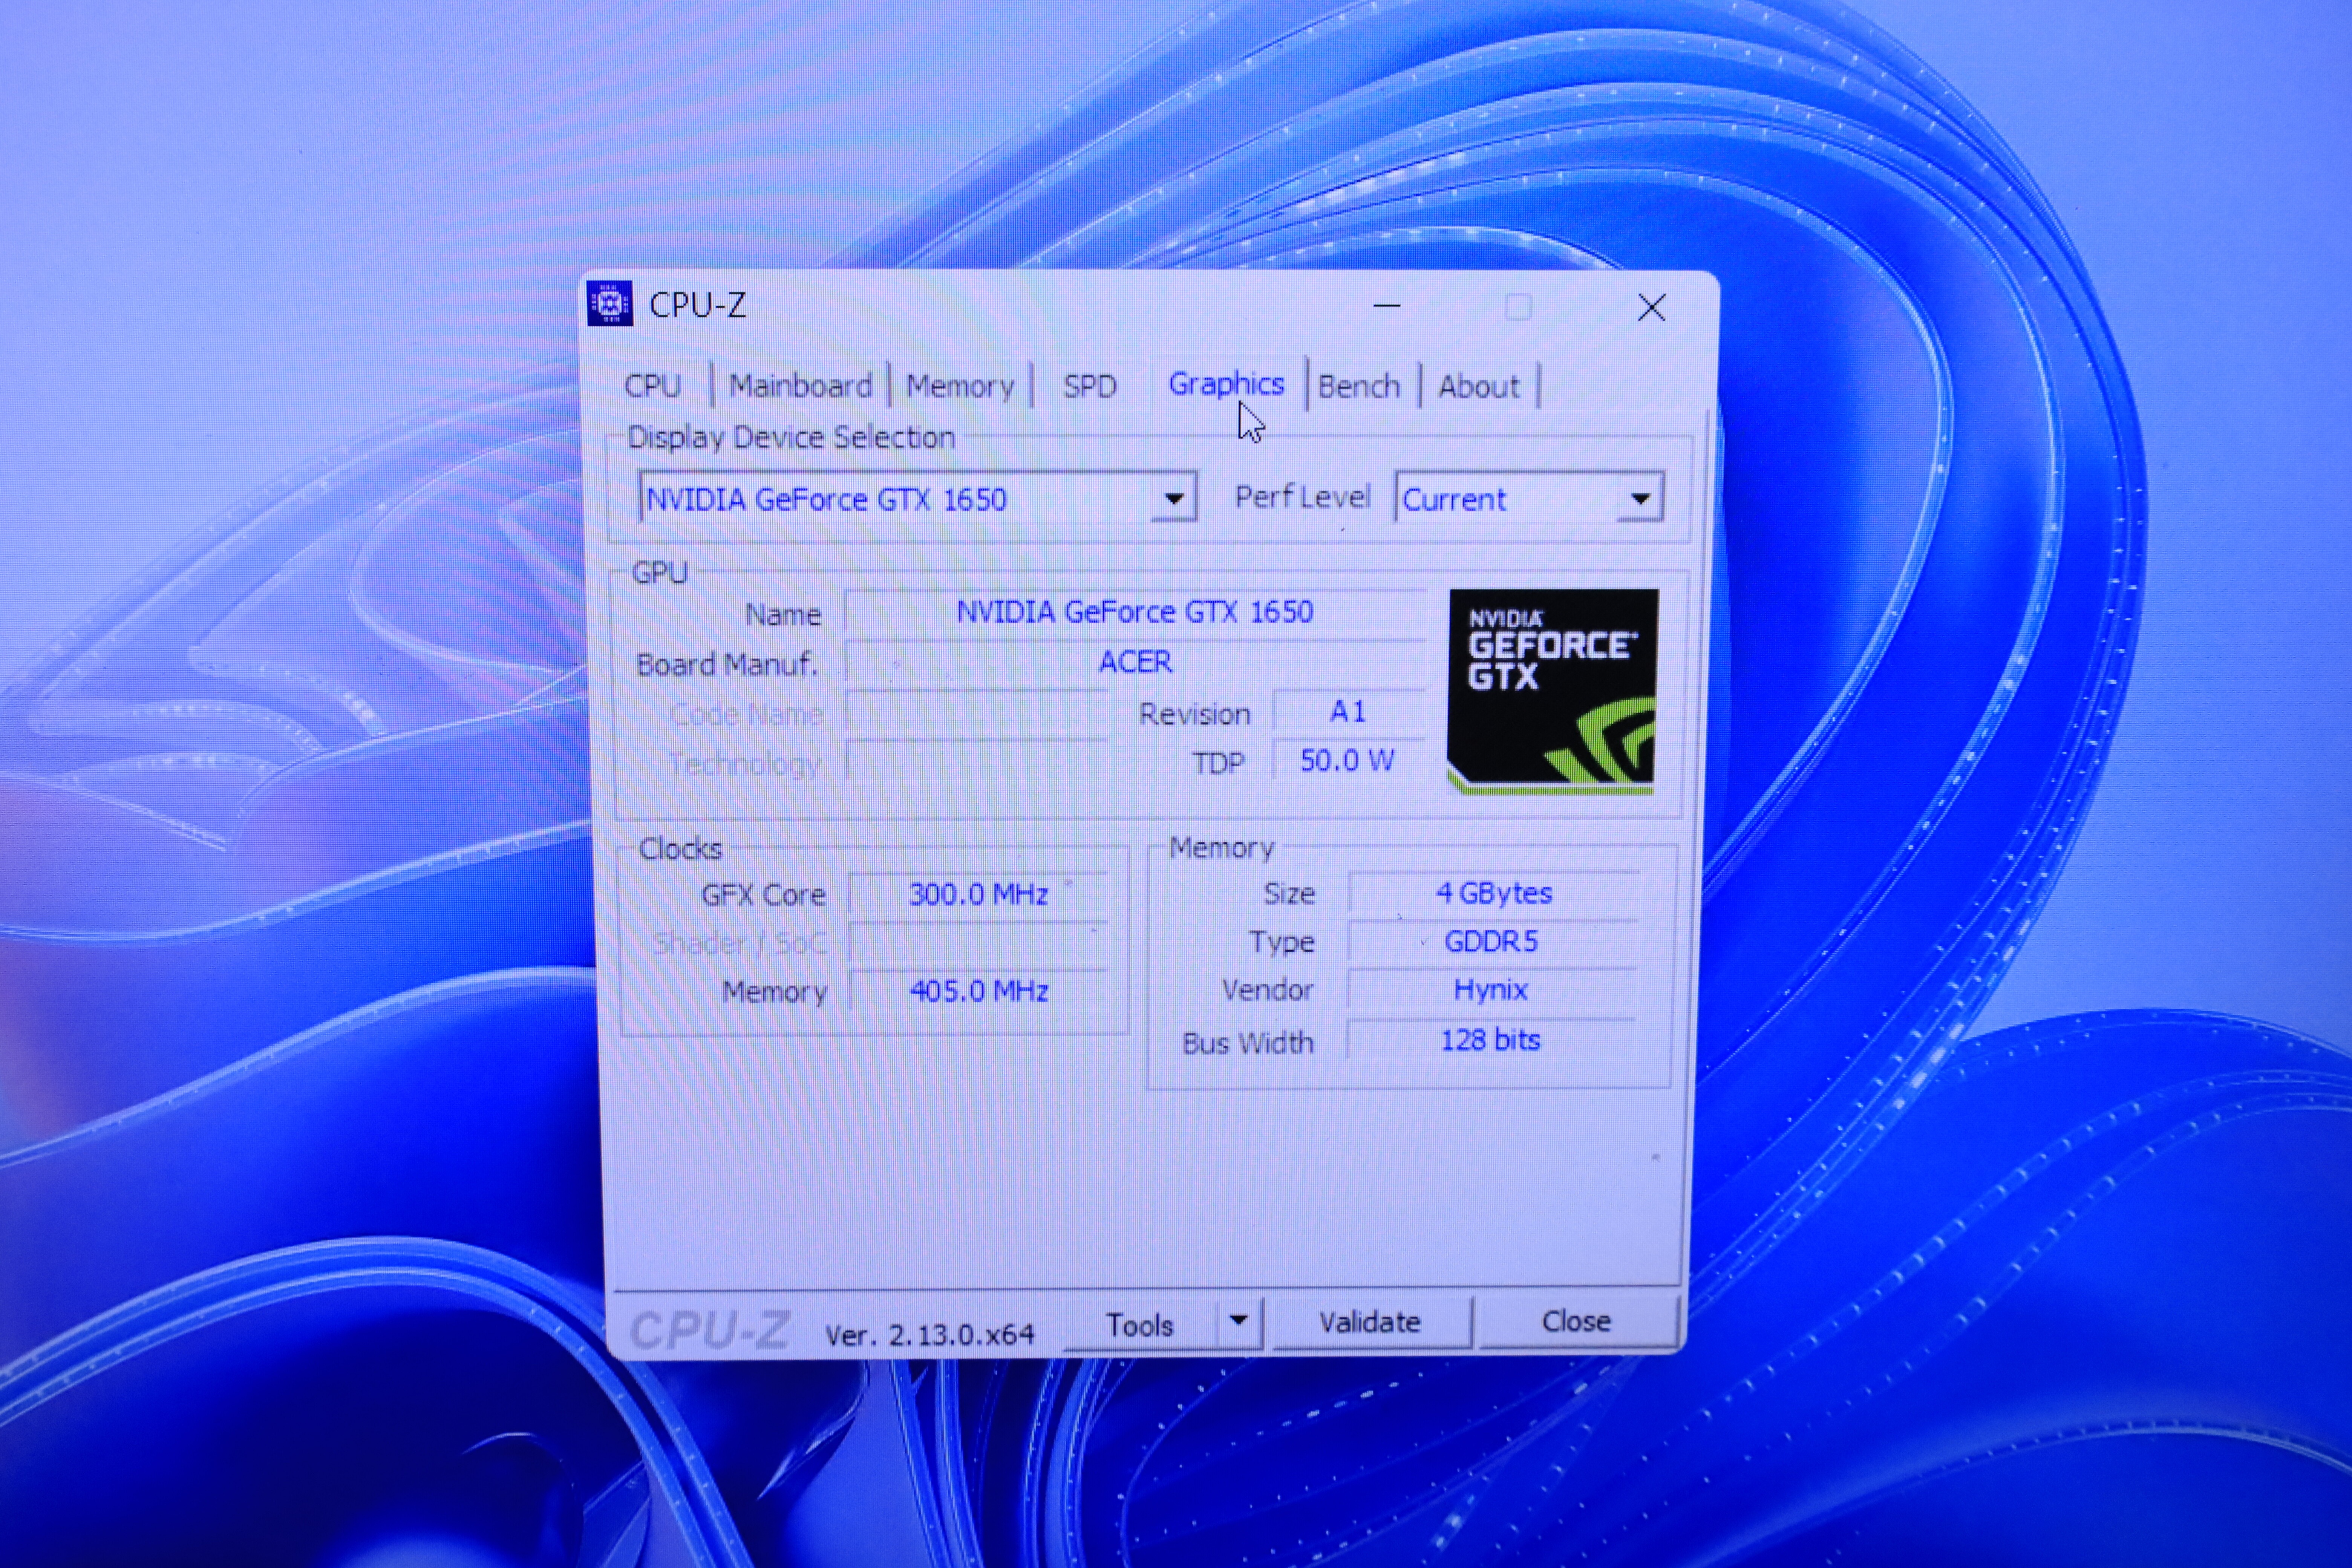Click the Board Manuf. value ACER
Viewport: 2352px width, 1568px height.
(x=1135, y=662)
